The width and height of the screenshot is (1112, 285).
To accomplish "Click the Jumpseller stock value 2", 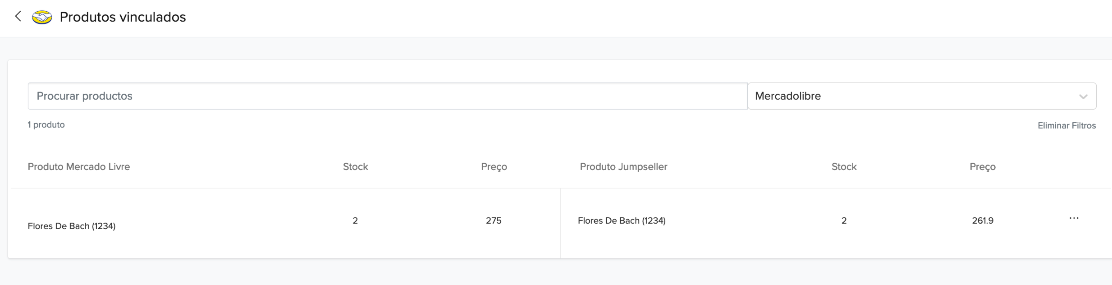I will (x=844, y=221).
